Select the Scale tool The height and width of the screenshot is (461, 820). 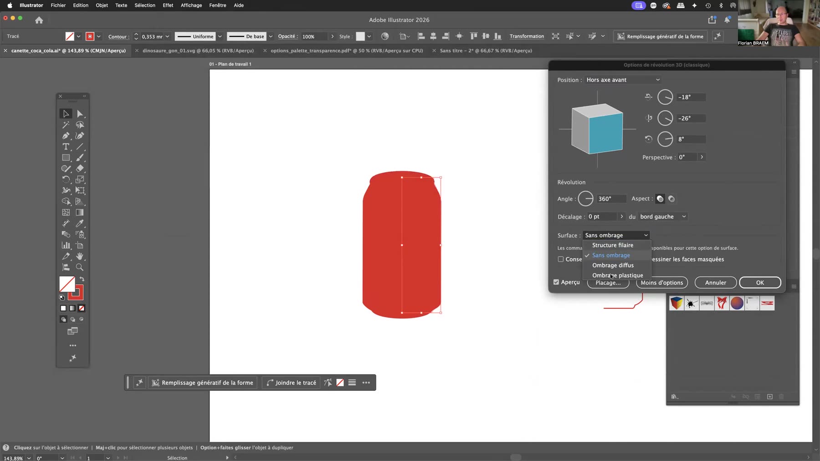point(80,179)
